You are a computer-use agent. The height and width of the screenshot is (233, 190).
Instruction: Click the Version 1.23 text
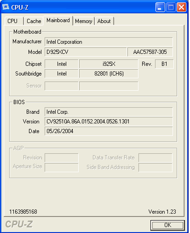[x=162, y=212]
